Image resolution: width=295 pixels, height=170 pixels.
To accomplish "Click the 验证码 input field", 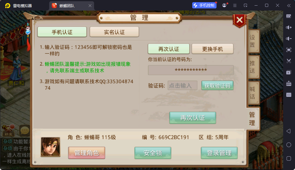I will pos(182,86).
